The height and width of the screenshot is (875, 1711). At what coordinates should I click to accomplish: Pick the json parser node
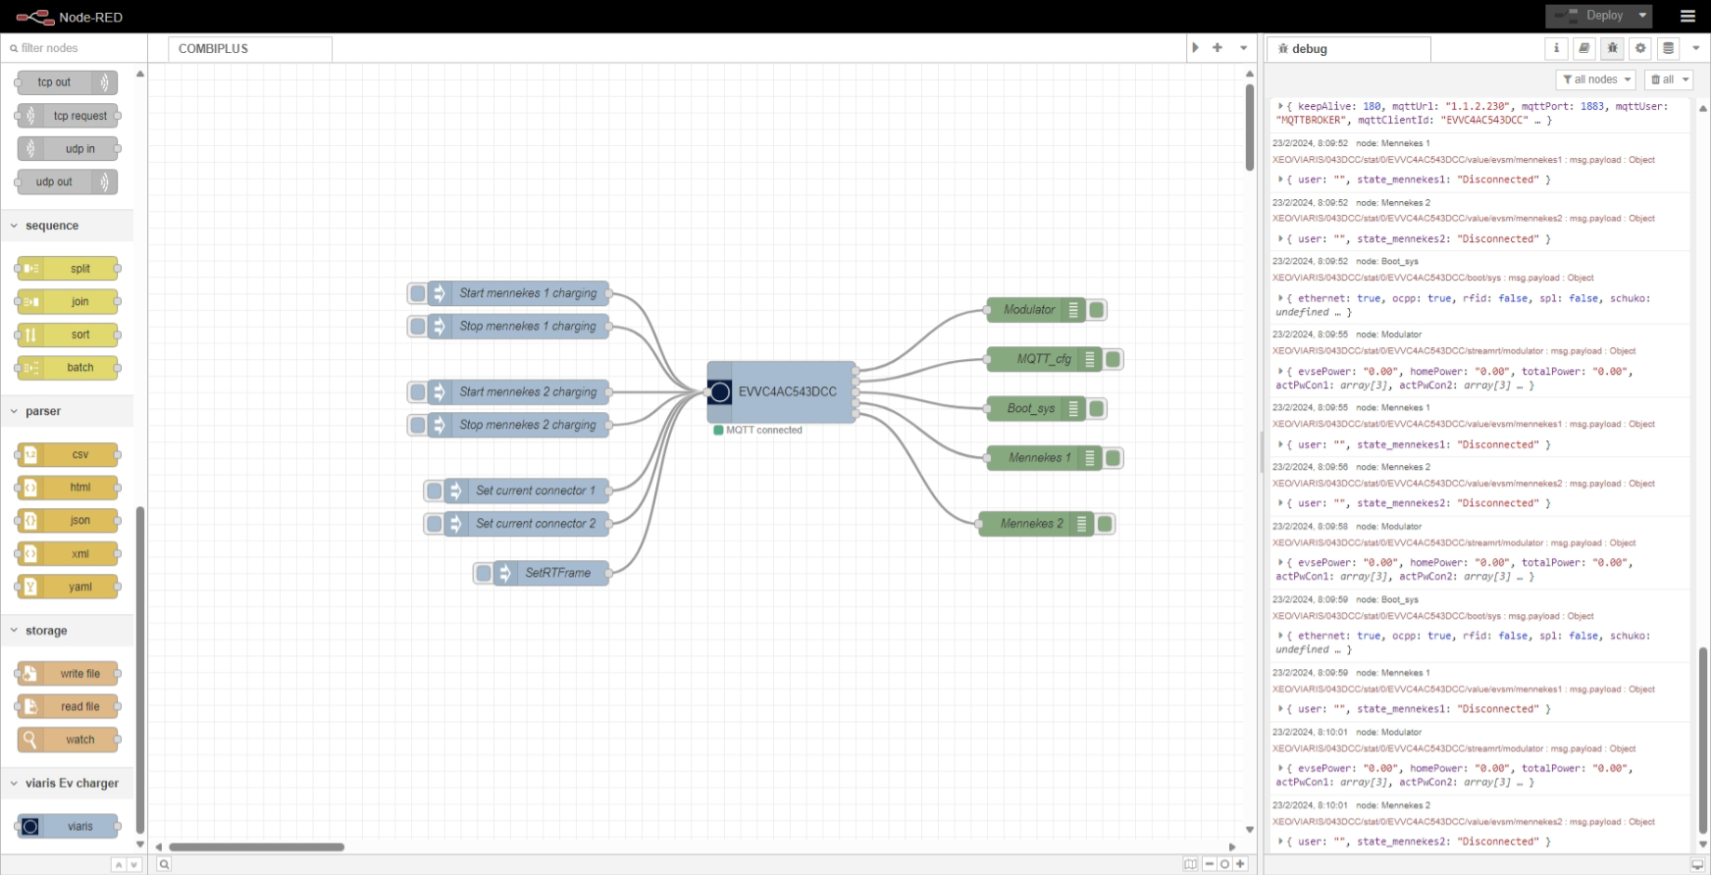(x=68, y=520)
